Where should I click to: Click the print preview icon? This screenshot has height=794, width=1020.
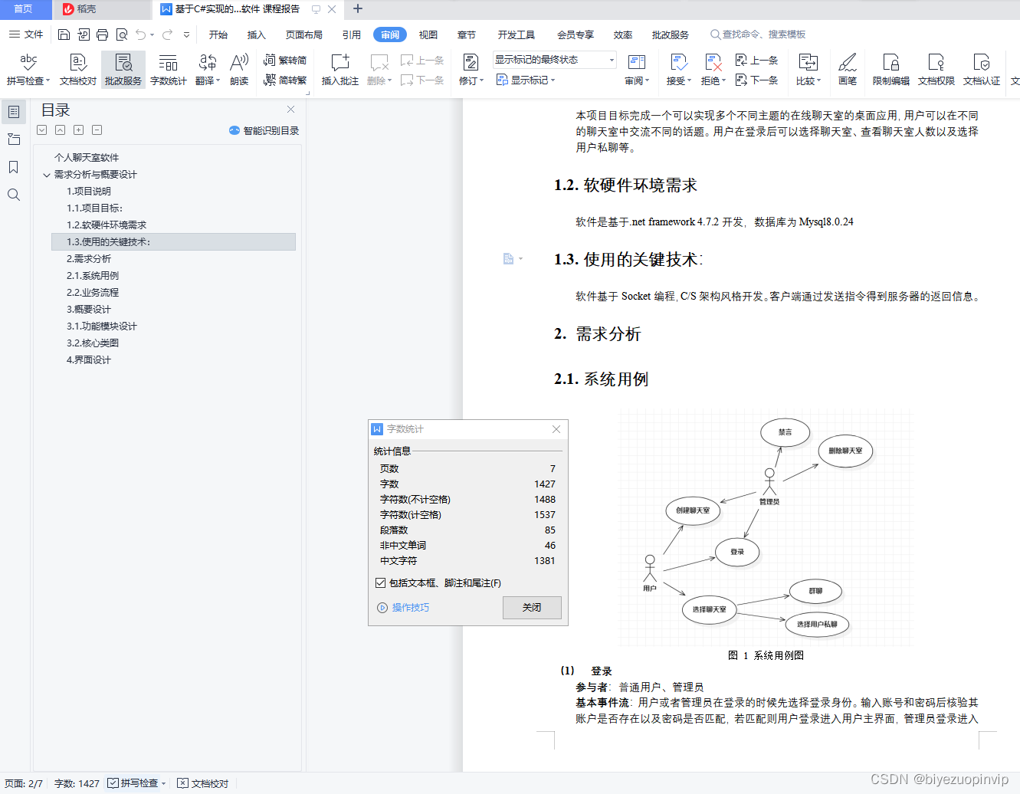pyautogui.click(x=122, y=34)
